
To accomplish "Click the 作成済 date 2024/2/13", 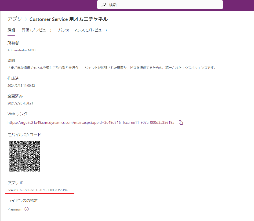I will (x=21, y=85).
